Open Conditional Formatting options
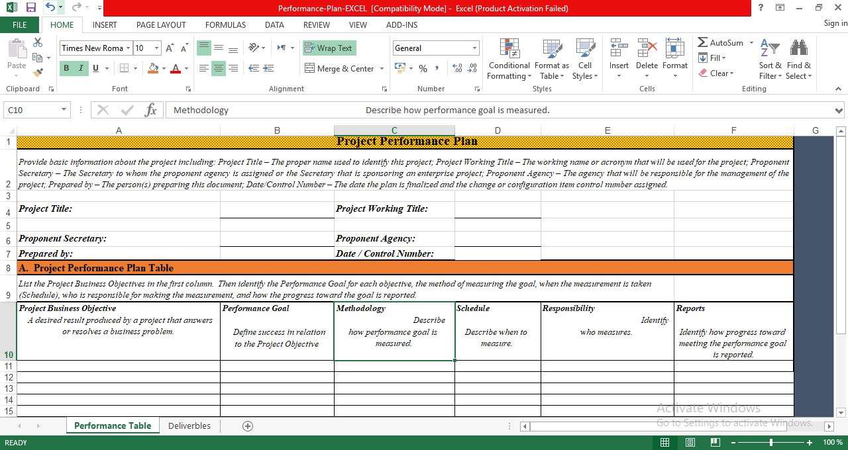Screen dimensions: 848x450 (x=509, y=59)
